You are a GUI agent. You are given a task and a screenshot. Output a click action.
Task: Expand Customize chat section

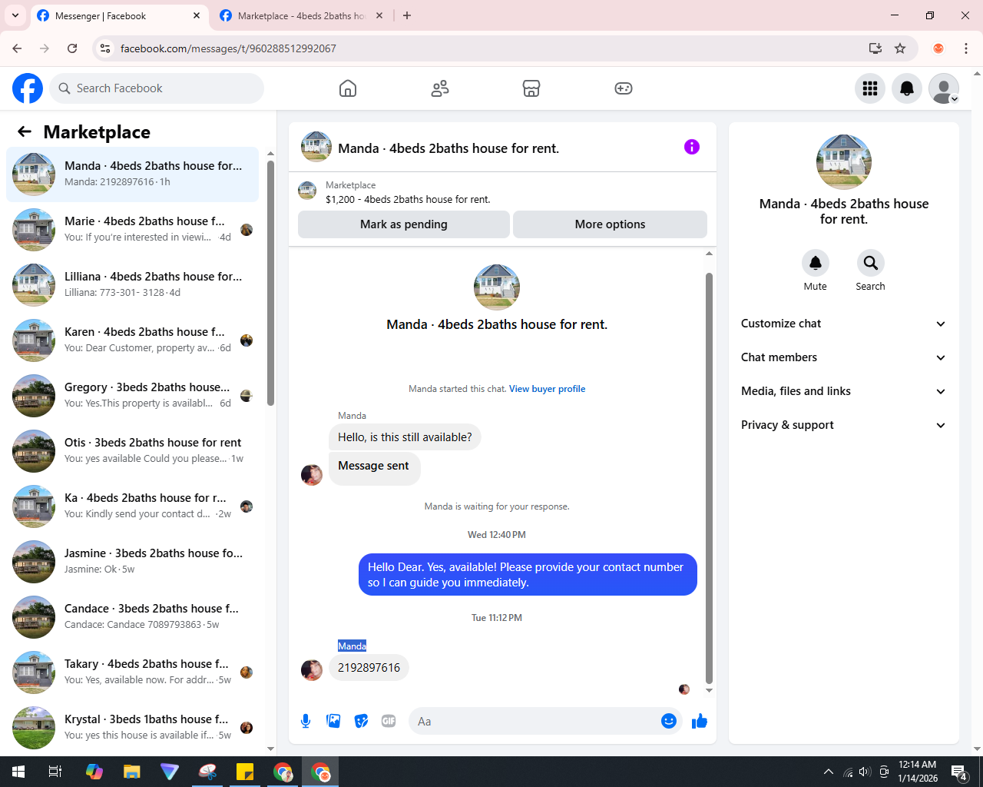[x=843, y=324]
